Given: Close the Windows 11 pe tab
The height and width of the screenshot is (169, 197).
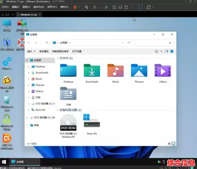Looking at the screenshot, I should pos(40,15).
